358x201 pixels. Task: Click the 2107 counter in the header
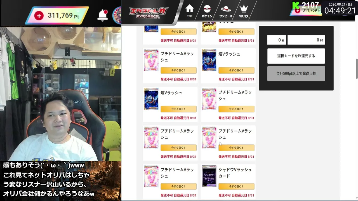tap(310, 5)
